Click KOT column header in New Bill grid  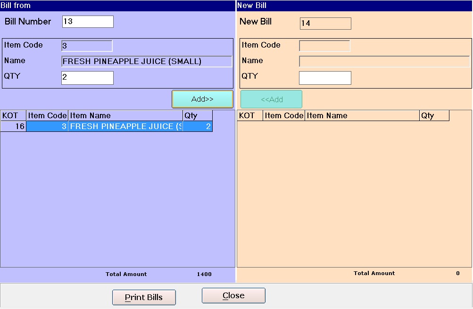pyautogui.click(x=250, y=116)
